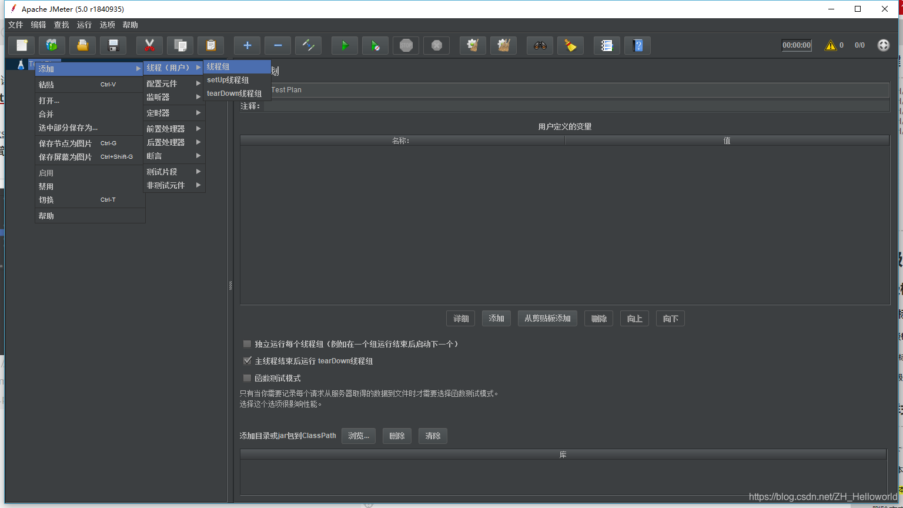Select 选中部分保存为... menu entry
Screen dimensions: 903x508
click(x=90, y=128)
